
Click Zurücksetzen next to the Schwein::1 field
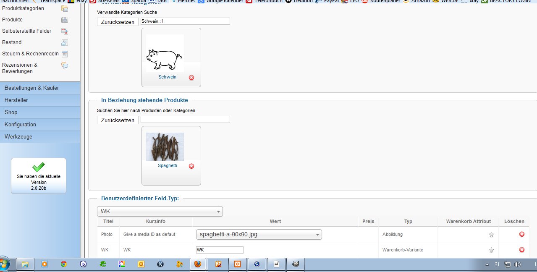click(x=118, y=22)
